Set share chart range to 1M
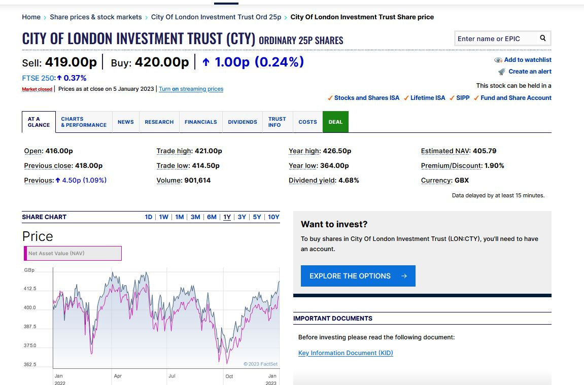 (x=180, y=217)
